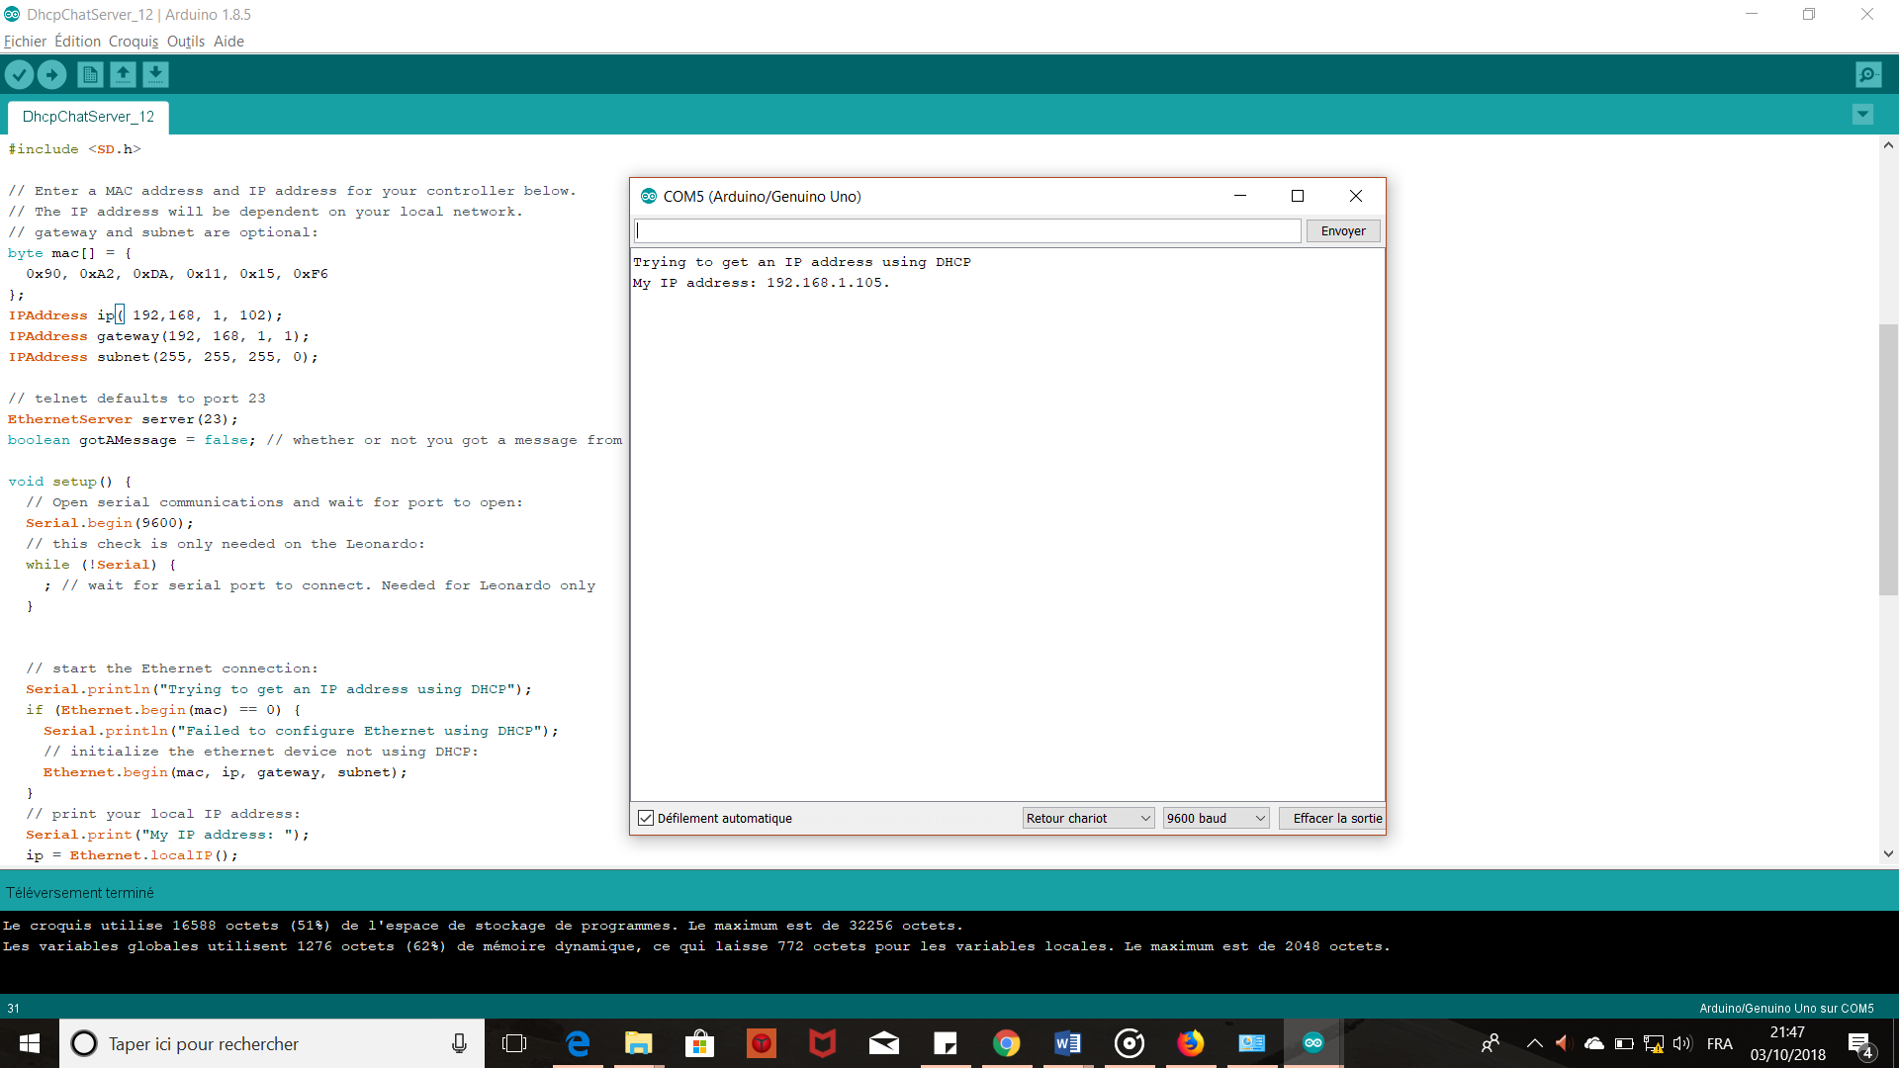Click Effacer la sortie button
This screenshot has height=1068, width=1899.
point(1336,818)
